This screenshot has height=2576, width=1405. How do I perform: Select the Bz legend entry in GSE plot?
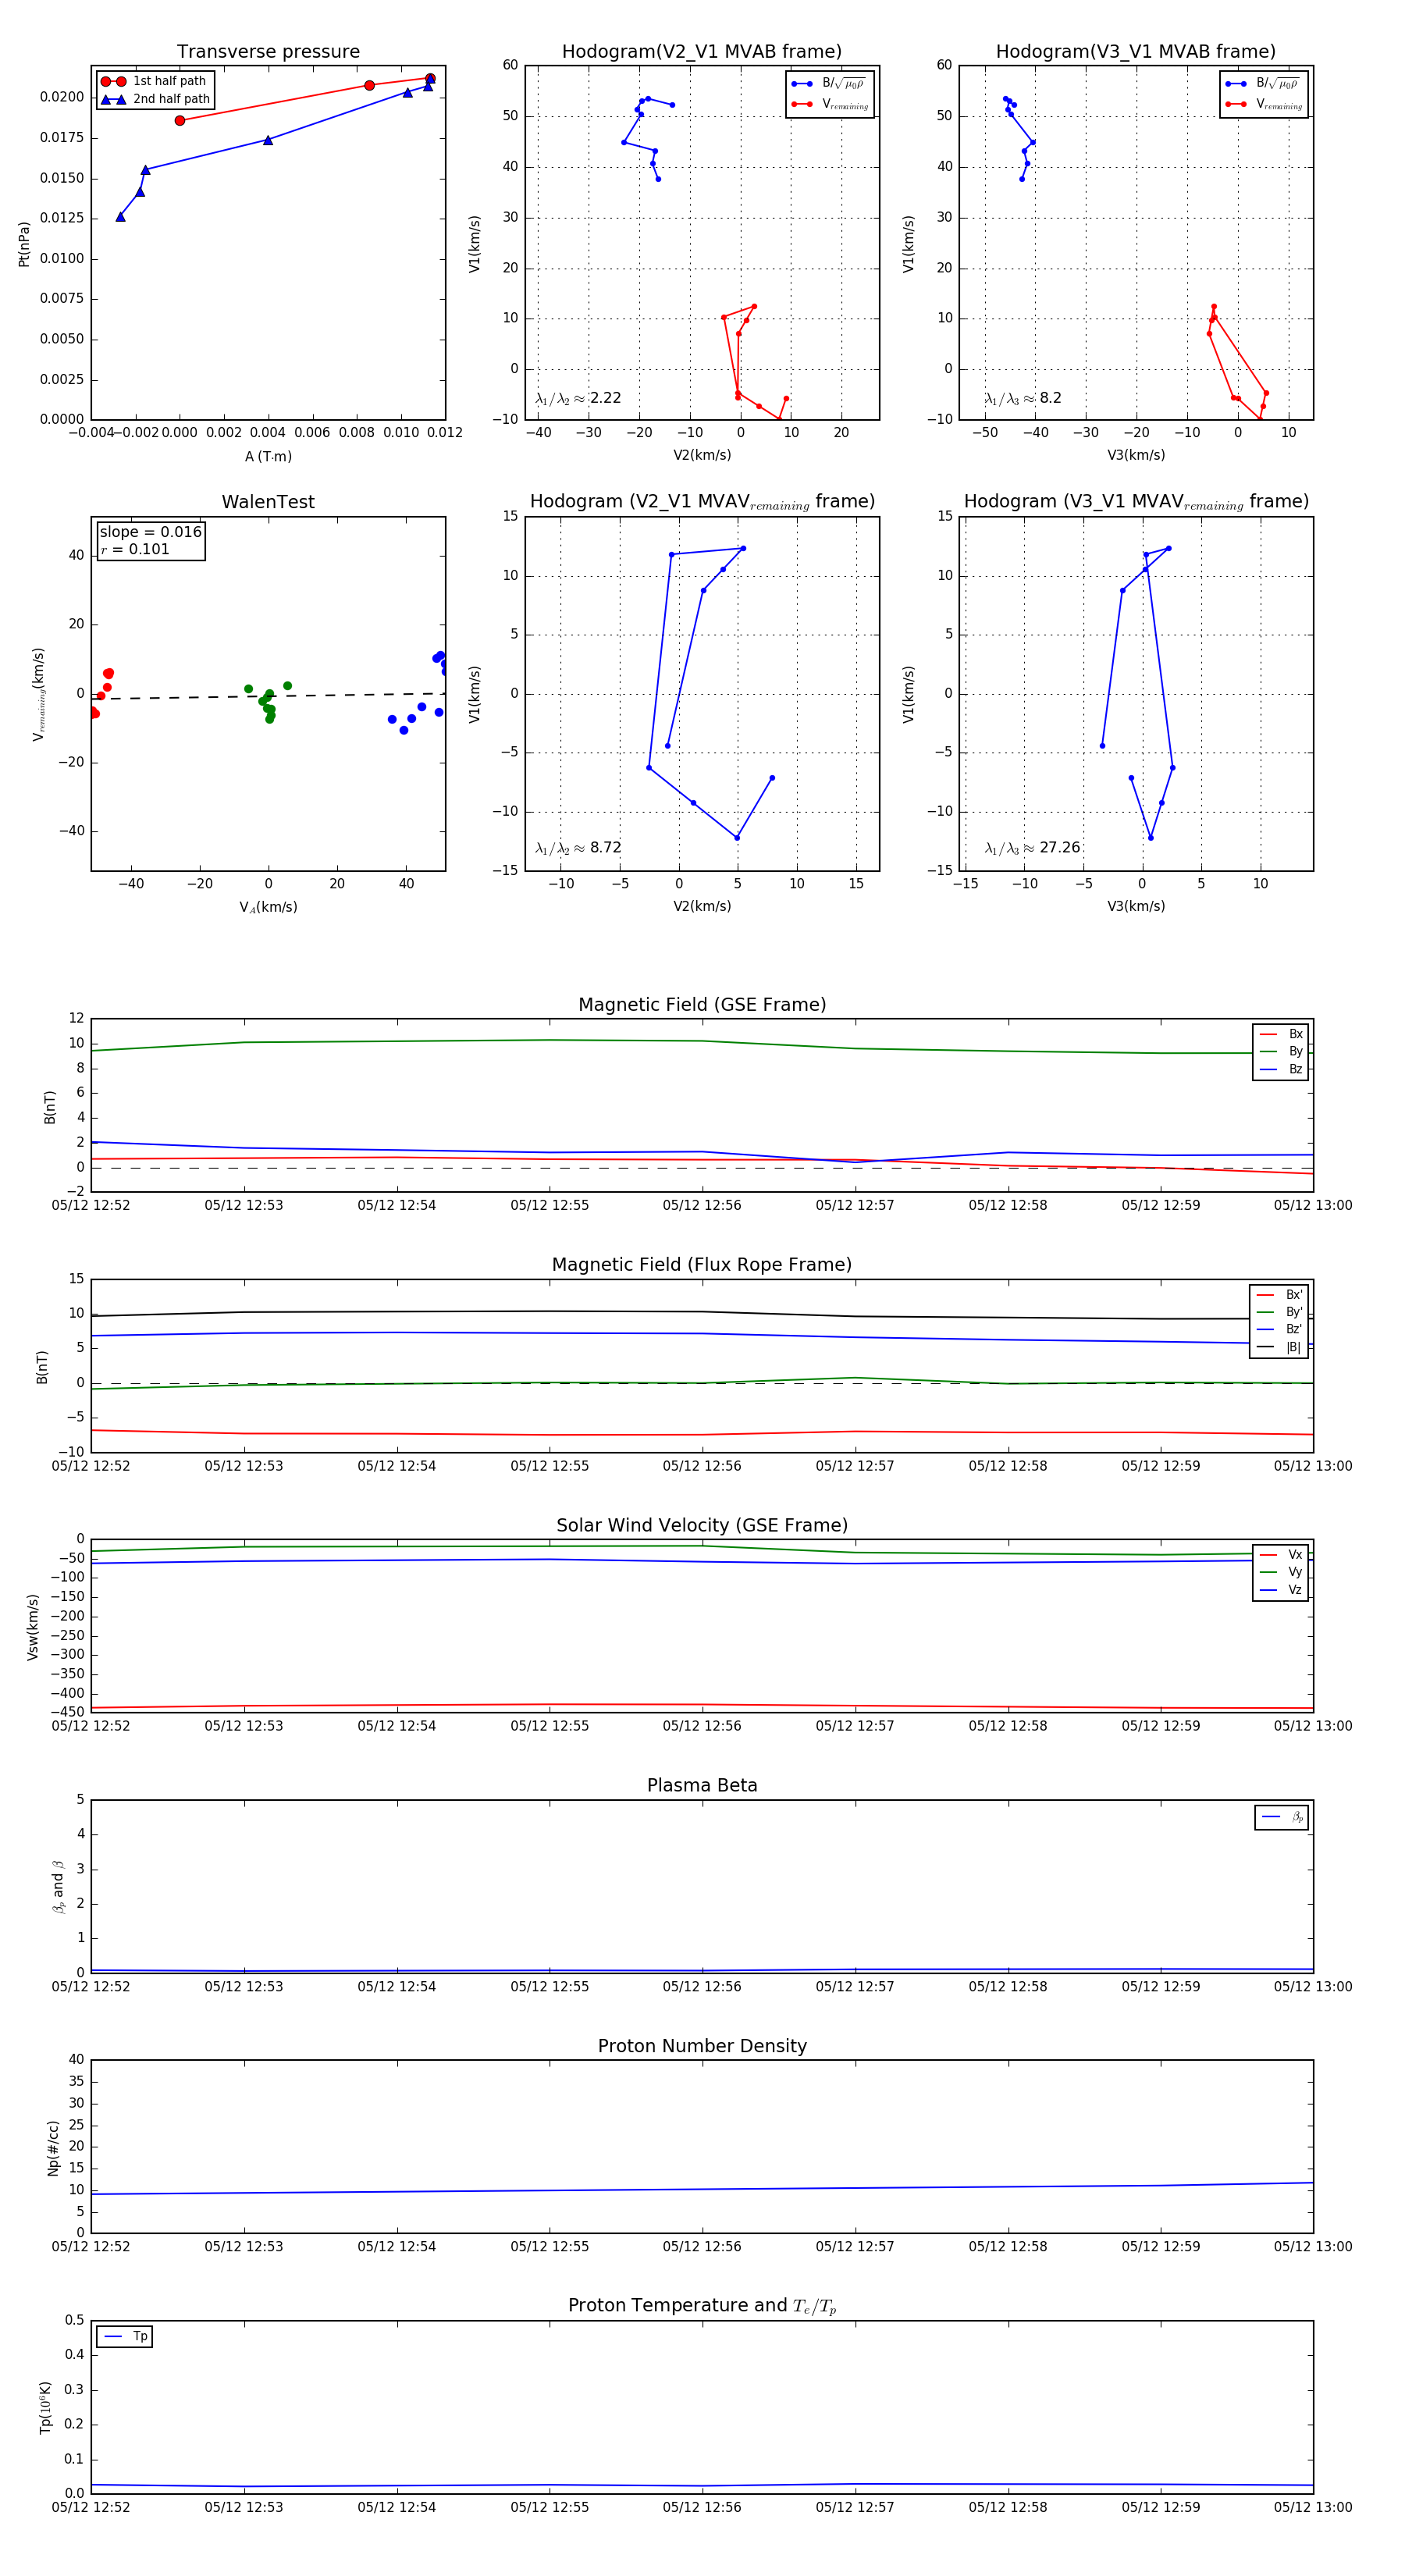(1281, 1069)
